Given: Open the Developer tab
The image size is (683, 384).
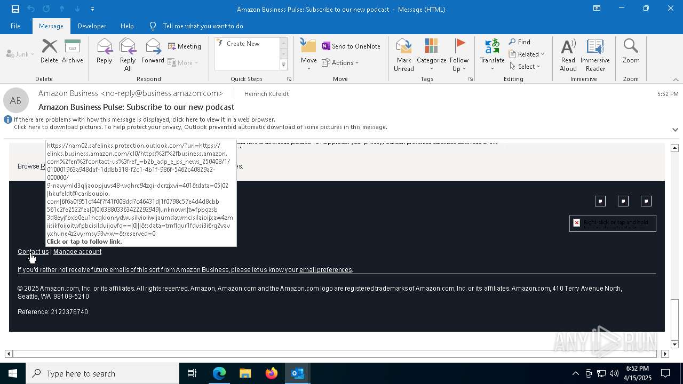Looking at the screenshot, I should 92,26.
